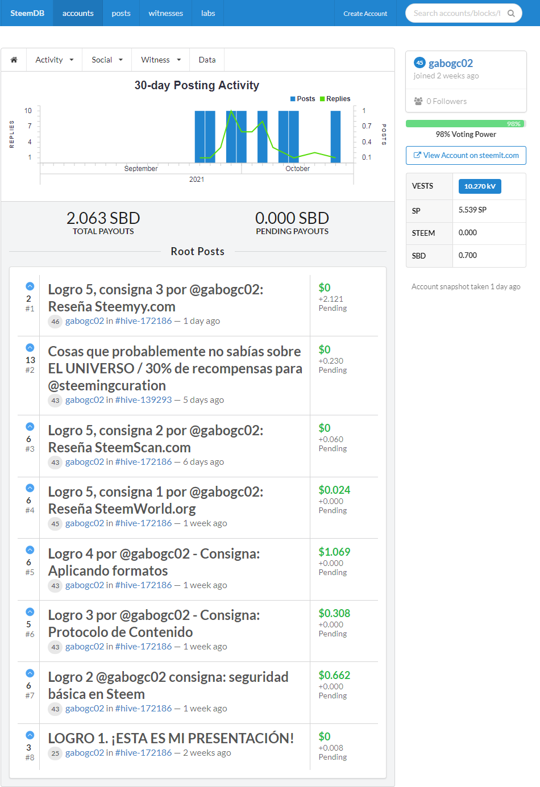The height and width of the screenshot is (787, 540).
Task: Click hive-139293 community link
Action: 143,400
